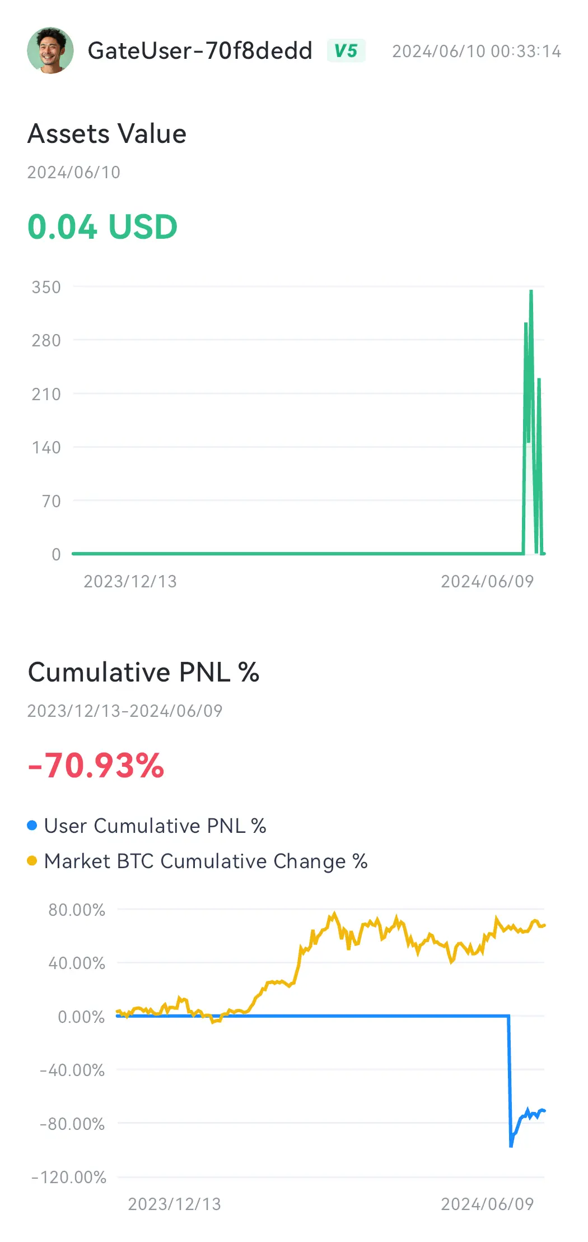
Task: Toggle the User Cumulative PNL % blue legend dot
Action: coord(32,826)
